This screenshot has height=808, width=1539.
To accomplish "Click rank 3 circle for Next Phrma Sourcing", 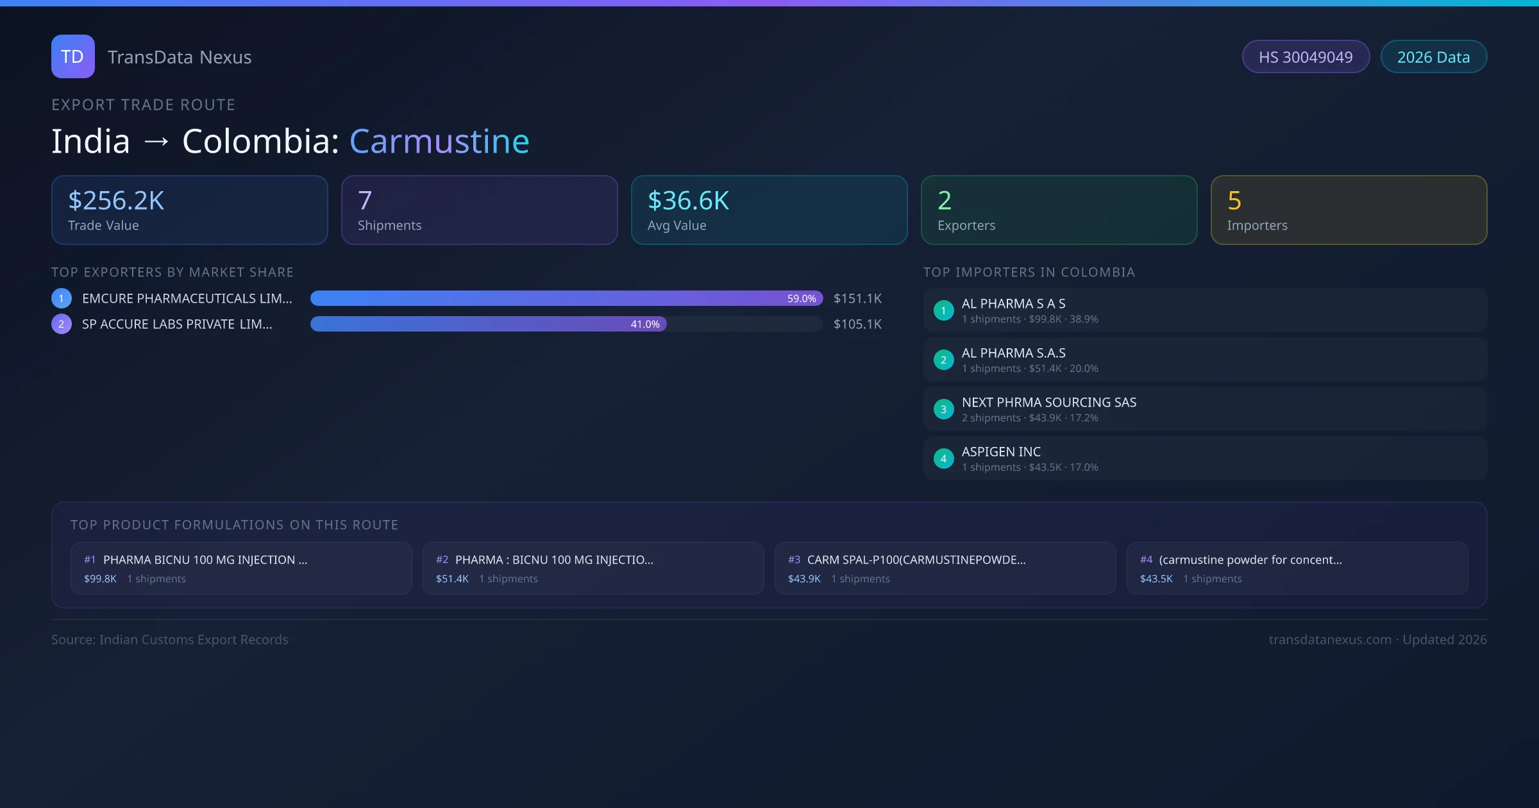I will click(x=943, y=409).
